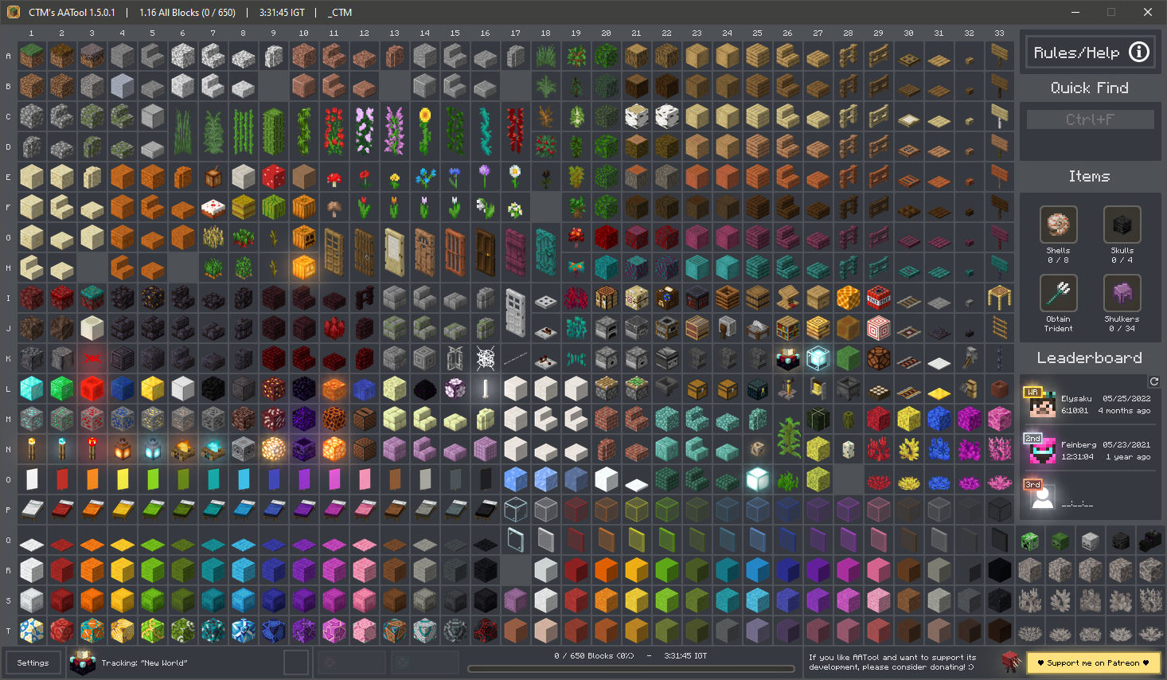Select the ender chest icon
The height and width of the screenshot is (680, 1167).
coord(757,389)
